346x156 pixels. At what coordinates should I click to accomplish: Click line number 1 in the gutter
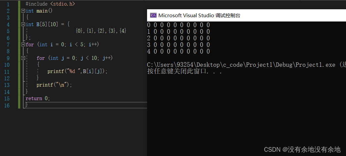pos(8,4)
